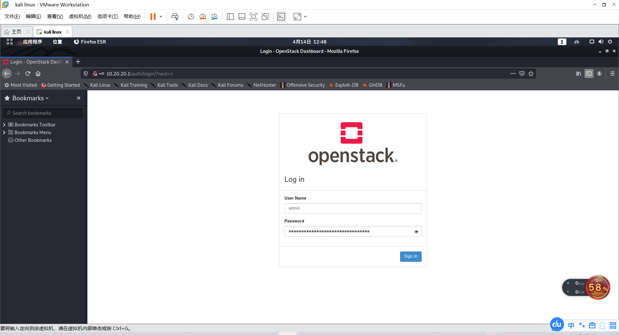Open the 虚拟机(M) menu

click(80, 16)
